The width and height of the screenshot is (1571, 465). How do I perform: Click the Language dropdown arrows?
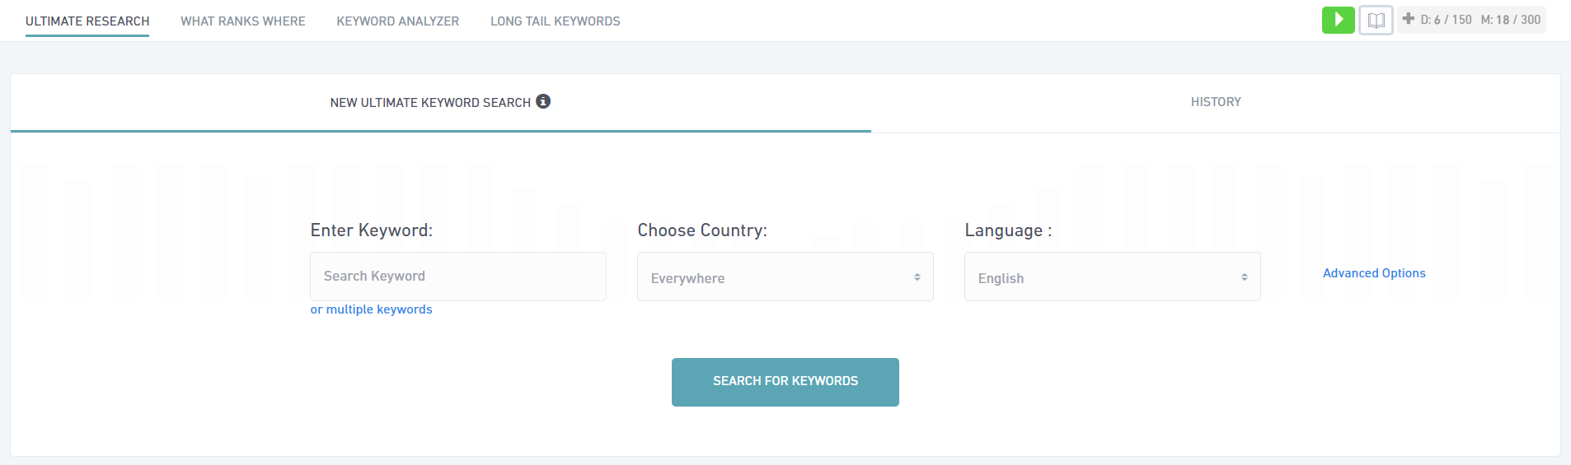coord(1244,277)
